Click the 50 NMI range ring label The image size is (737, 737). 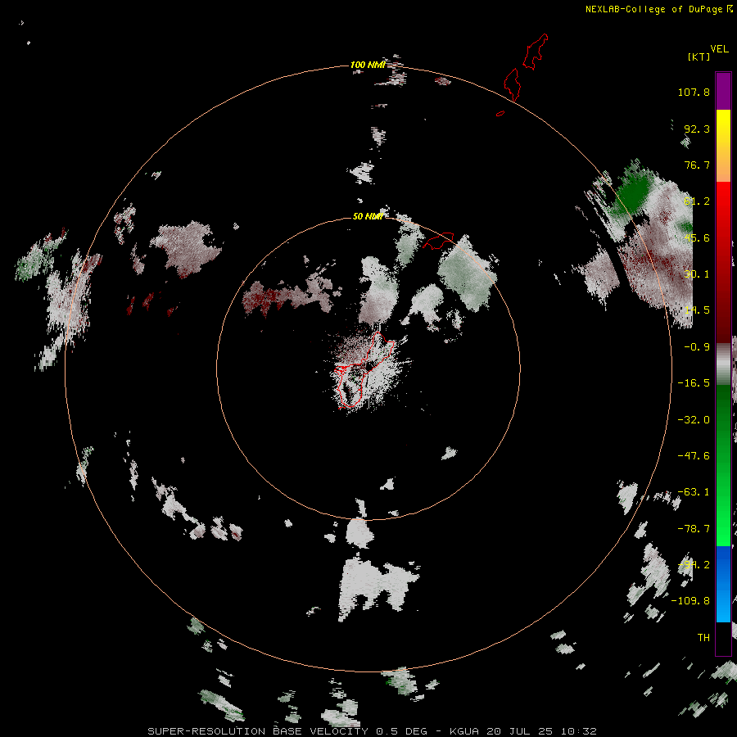(368, 216)
